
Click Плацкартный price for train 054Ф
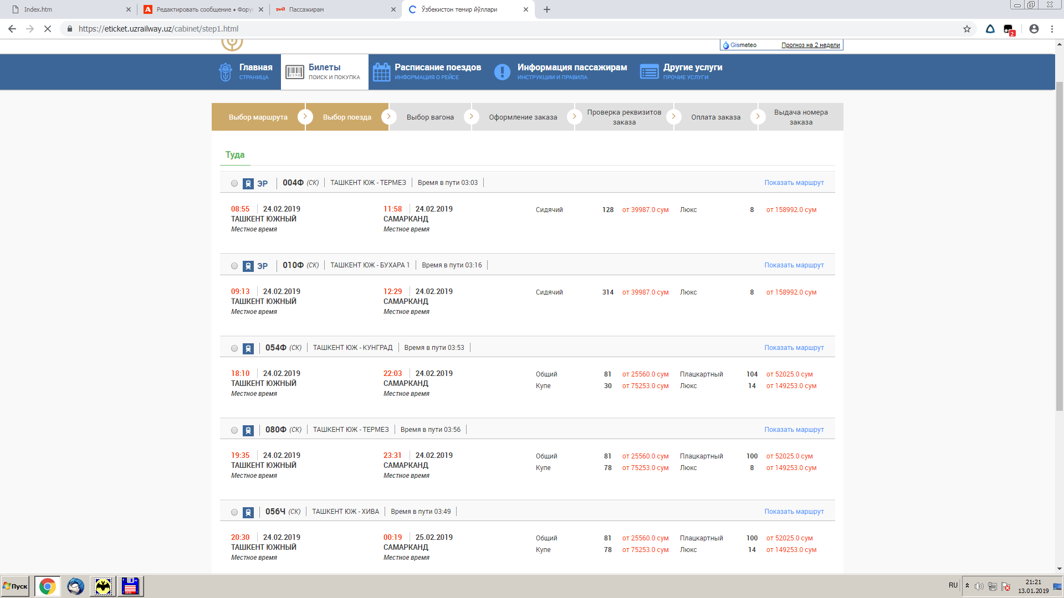[x=789, y=374]
